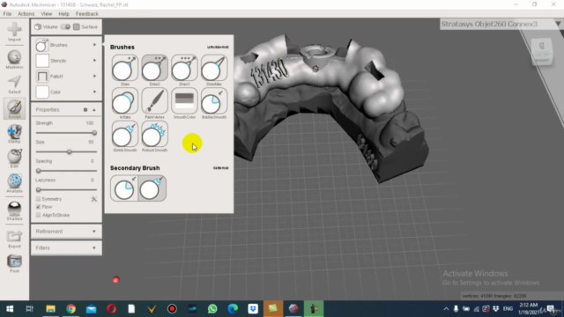564x317 pixels.
Task: Click symmetry plane icon beside Symmetry
Action: coord(94,199)
